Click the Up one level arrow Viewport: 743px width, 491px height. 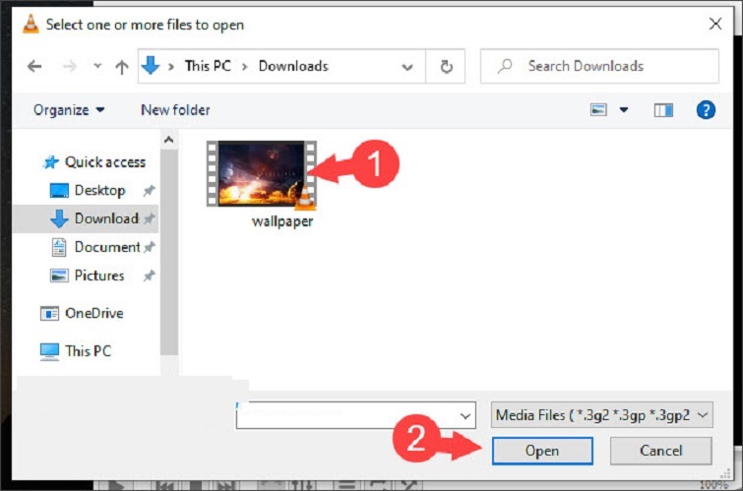click(122, 67)
